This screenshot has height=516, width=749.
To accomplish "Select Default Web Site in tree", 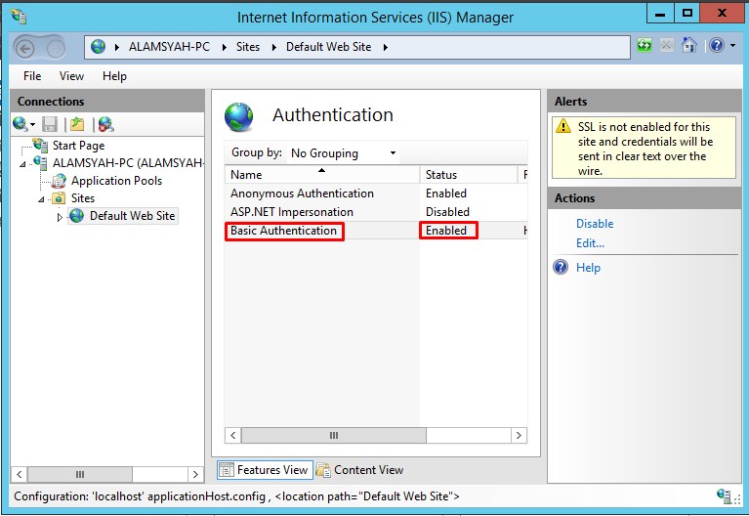I will (x=132, y=216).
